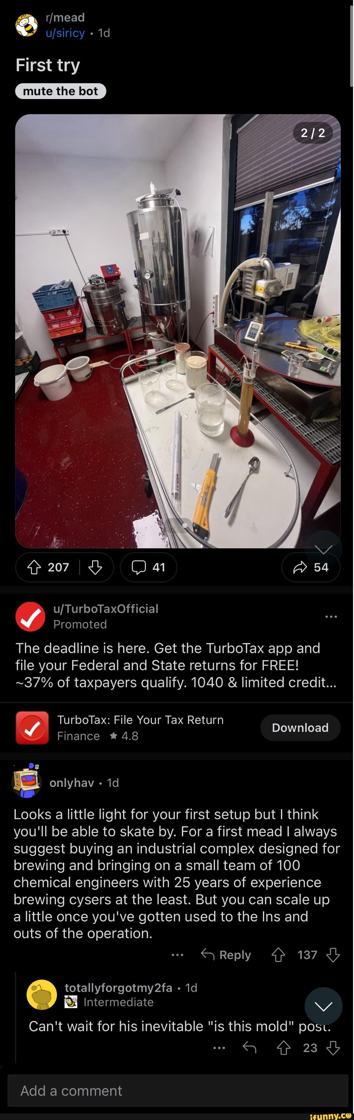
Task: Open the post's 41 comments
Action: pyautogui.click(x=148, y=567)
